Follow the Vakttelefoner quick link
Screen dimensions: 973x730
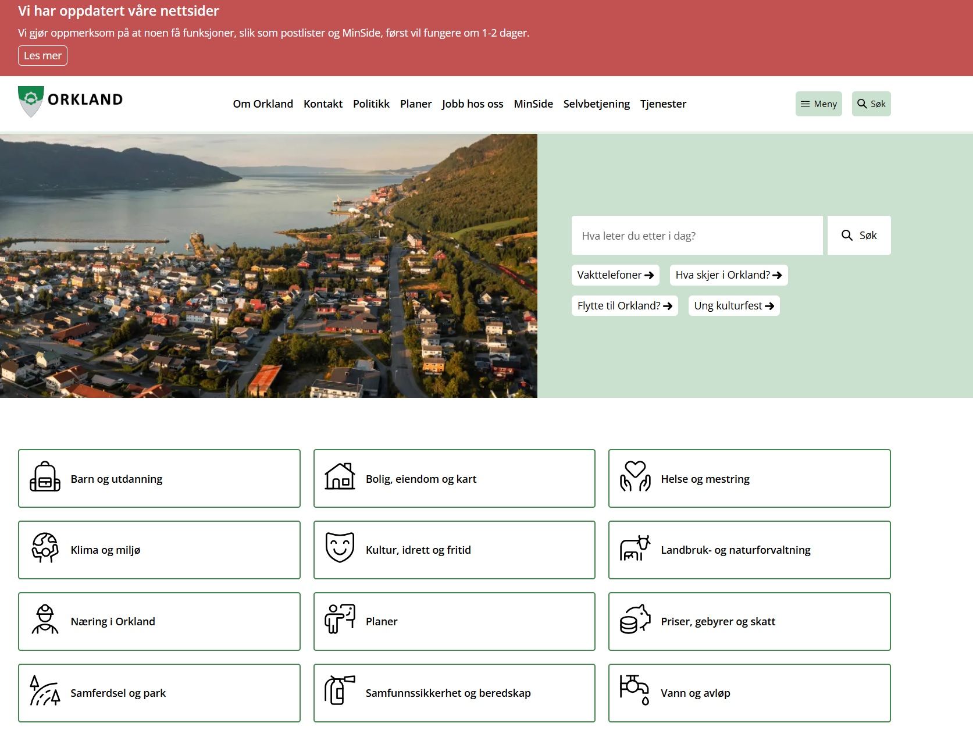pos(615,275)
